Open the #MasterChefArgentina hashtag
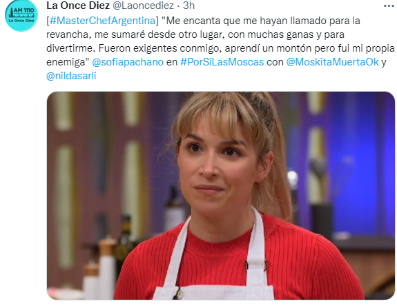The width and height of the screenshot is (397, 308). 103,21
